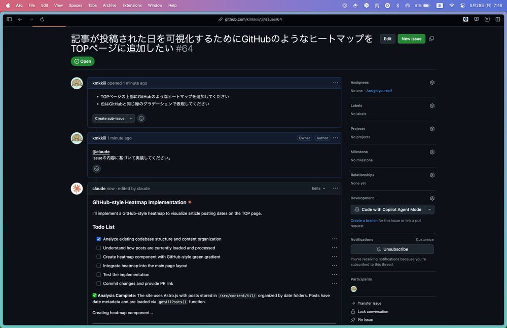Open options for 'Create heatmap component' task
Screen dimensions: 507x328
click(x=334, y=257)
